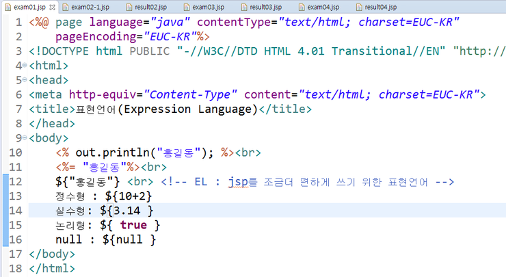506x277 pixels.
Task: Click line number 12 in the gutter
Action: point(16,182)
